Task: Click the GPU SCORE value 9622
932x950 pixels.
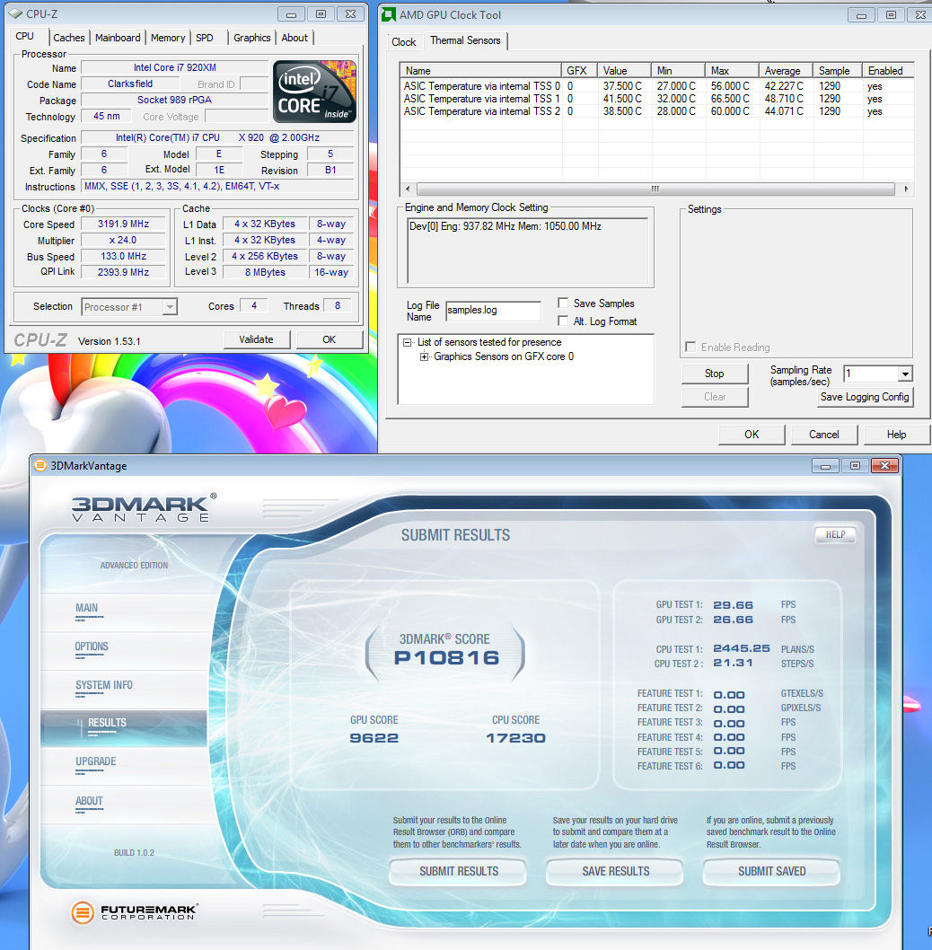Action: tap(374, 738)
